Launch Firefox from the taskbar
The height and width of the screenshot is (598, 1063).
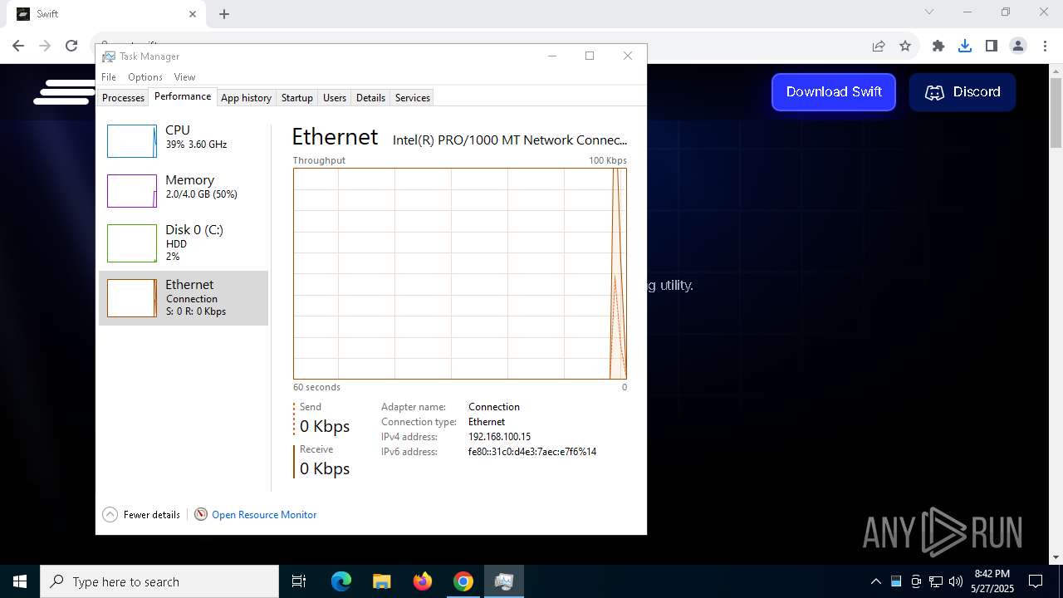coord(423,581)
